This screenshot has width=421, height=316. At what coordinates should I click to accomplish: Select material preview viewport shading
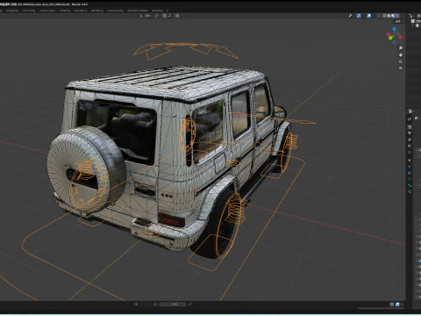pos(393,16)
